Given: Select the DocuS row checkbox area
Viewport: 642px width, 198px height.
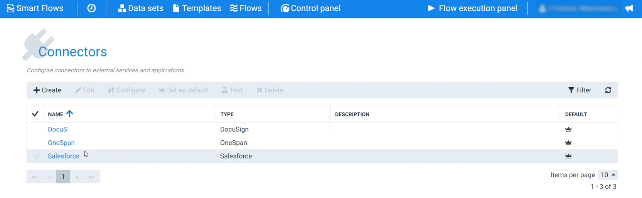Looking at the screenshot, I should click(36, 129).
